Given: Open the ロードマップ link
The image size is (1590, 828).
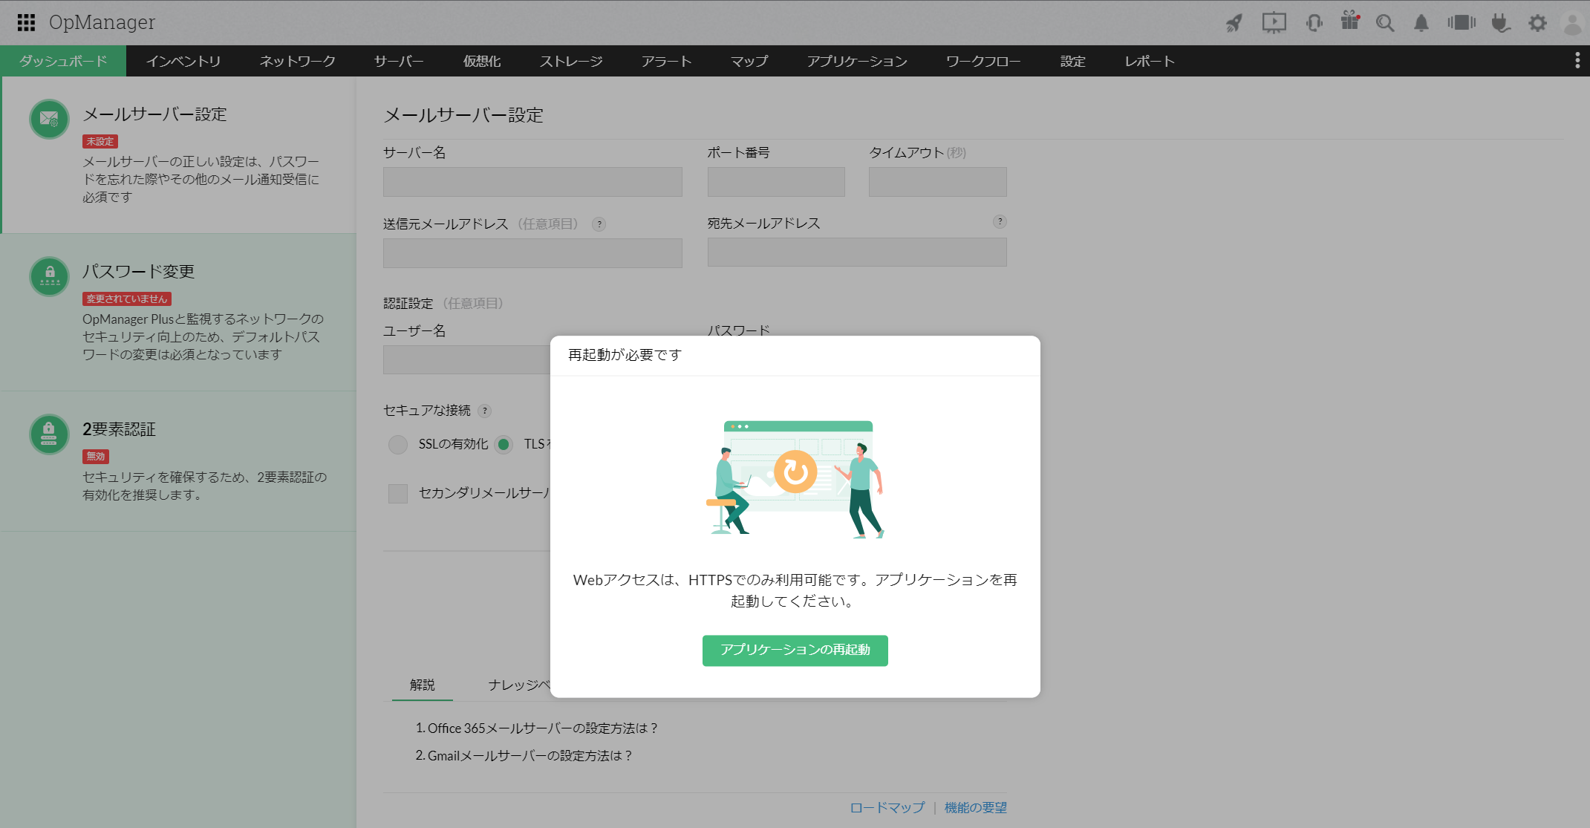Looking at the screenshot, I should 887,807.
